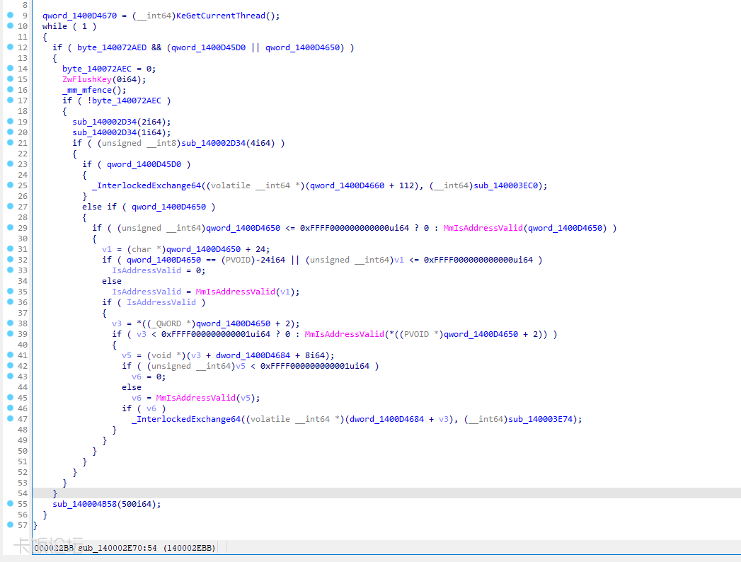This screenshot has height=562, width=741.
Task: Click the blue dot beside line 38
Action: pos(9,323)
